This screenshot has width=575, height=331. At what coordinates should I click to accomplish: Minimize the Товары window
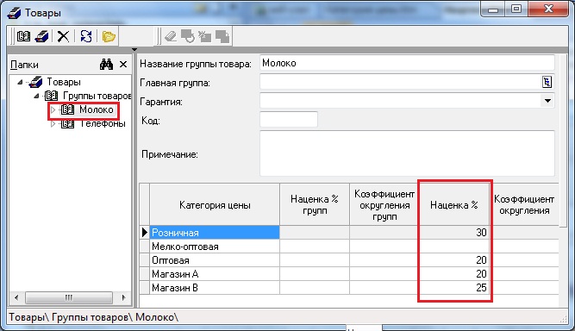tap(493, 9)
